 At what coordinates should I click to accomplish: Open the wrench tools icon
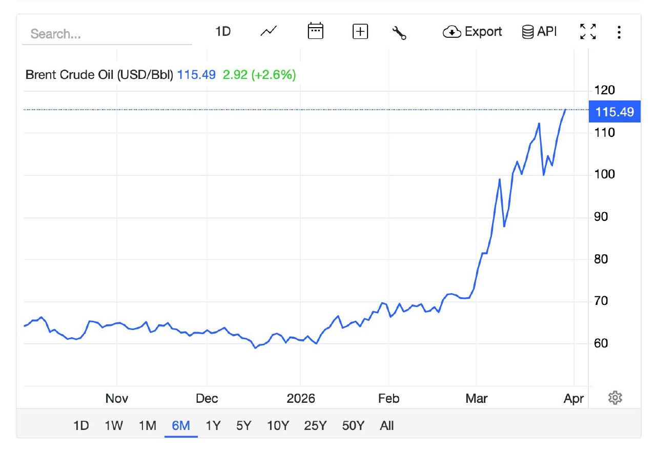tap(399, 33)
